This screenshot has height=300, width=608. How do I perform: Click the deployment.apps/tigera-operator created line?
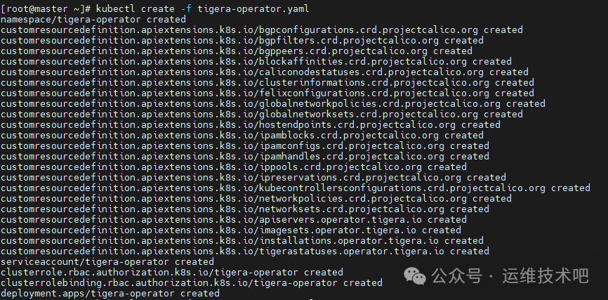pyautogui.click(x=110, y=293)
